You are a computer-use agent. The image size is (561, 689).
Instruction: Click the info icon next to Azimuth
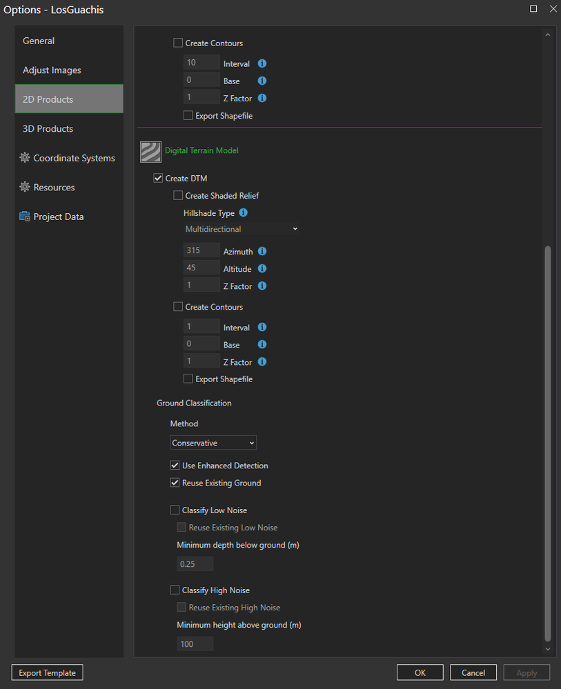262,252
